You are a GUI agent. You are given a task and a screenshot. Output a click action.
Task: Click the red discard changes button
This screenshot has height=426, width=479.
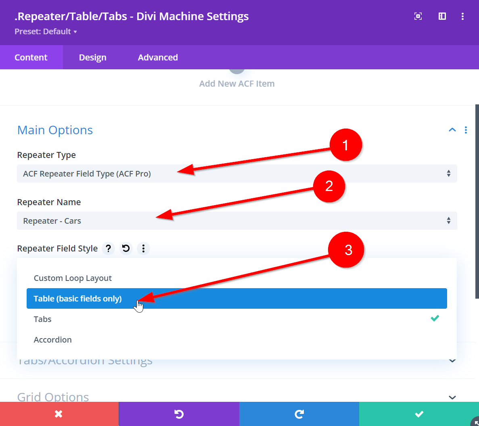pyautogui.click(x=59, y=414)
